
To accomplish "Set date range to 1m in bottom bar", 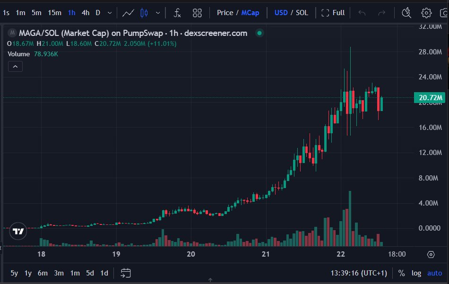I will (x=75, y=273).
